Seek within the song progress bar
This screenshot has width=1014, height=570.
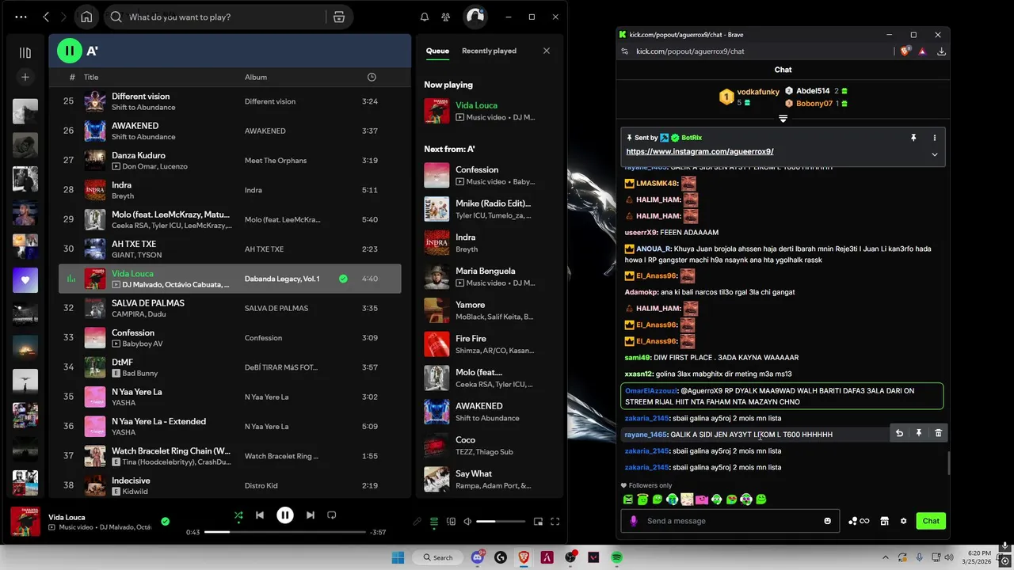pyautogui.click(x=285, y=532)
